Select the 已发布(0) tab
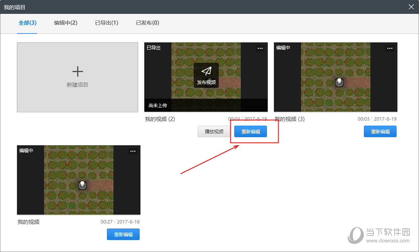 tap(147, 23)
